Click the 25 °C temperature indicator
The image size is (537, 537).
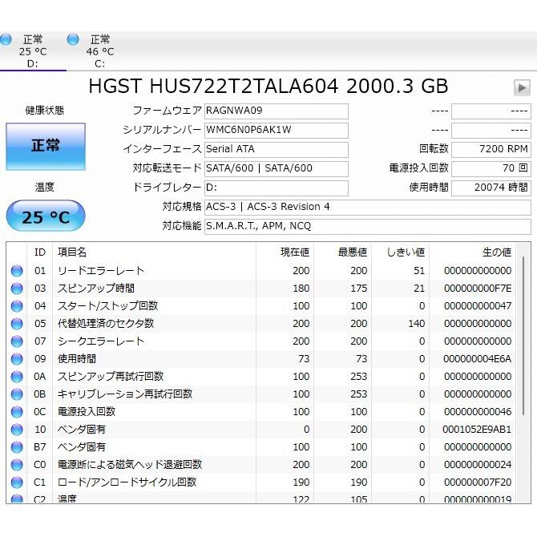tap(46, 217)
